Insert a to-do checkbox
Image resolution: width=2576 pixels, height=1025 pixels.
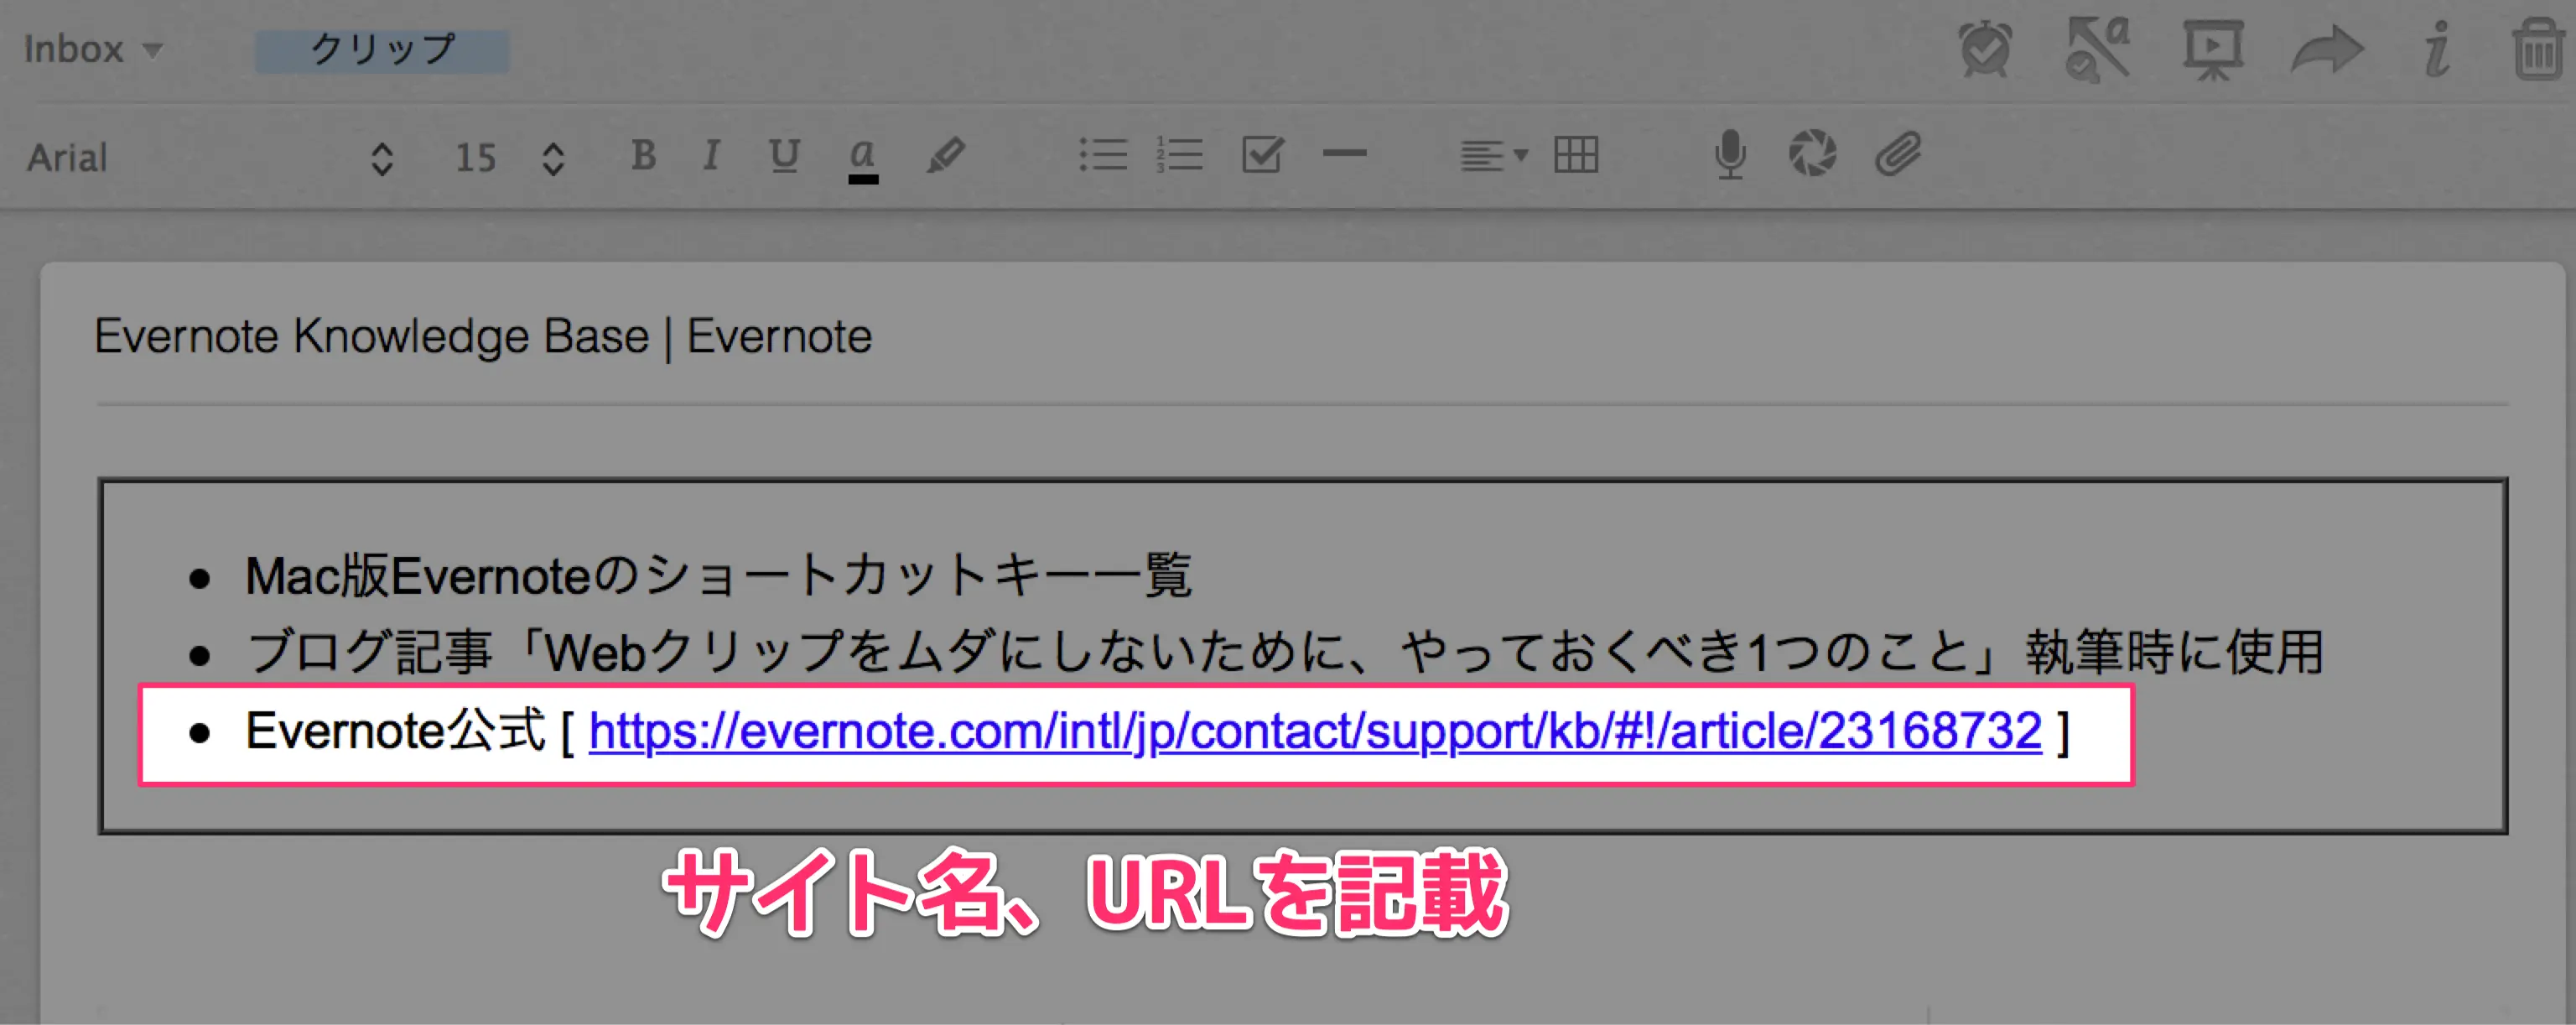[x=1263, y=155]
